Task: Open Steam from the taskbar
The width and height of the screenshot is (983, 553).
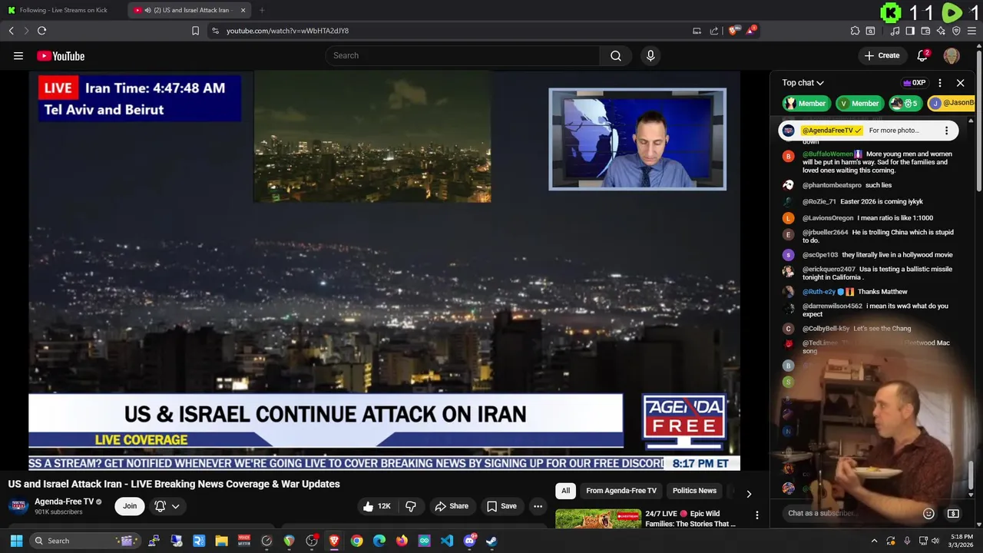Action: (x=491, y=541)
